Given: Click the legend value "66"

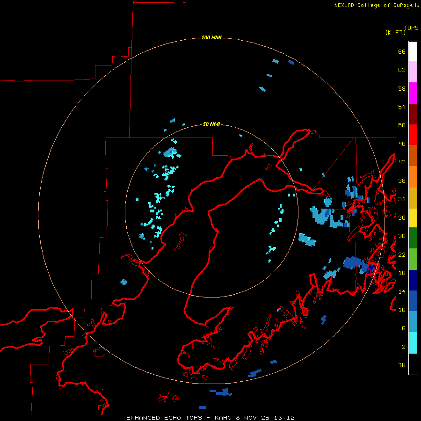Looking at the screenshot, I should 402,51.
